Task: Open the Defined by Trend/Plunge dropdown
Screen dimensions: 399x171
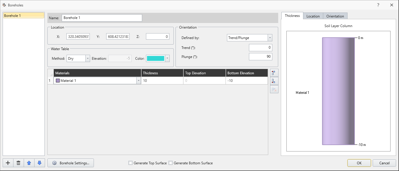Action: pyautogui.click(x=270, y=38)
